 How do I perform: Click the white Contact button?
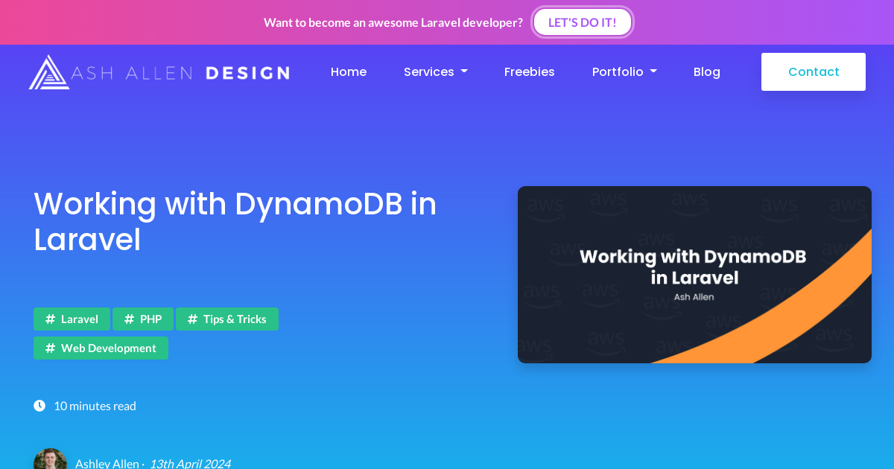(x=813, y=72)
